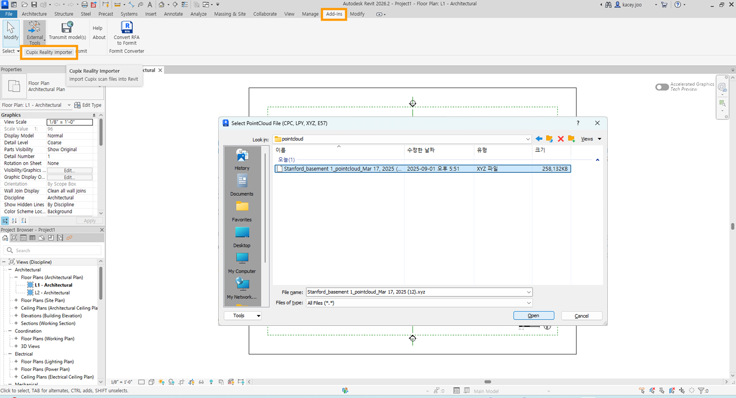Switch to the Add-Ins ribbon tab

334,14
